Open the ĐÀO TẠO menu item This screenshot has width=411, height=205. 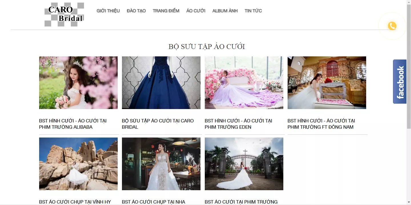(136, 11)
